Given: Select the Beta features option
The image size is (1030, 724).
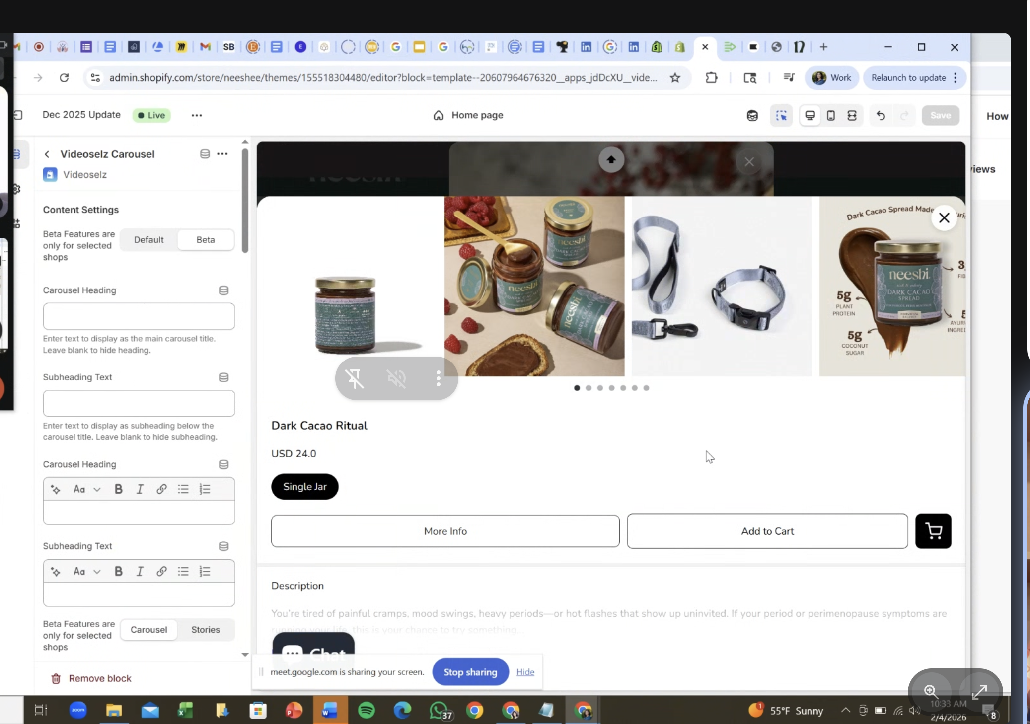Looking at the screenshot, I should 206,240.
